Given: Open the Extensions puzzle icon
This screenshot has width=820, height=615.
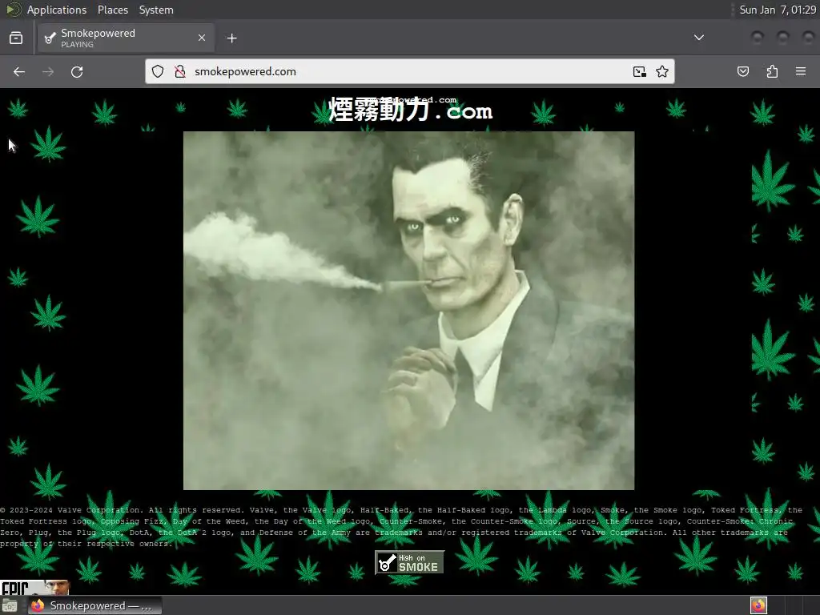Looking at the screenshot, I should coord(772,71).
